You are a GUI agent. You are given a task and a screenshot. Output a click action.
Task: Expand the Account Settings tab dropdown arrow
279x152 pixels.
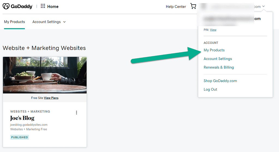click(x=64, y=22)
